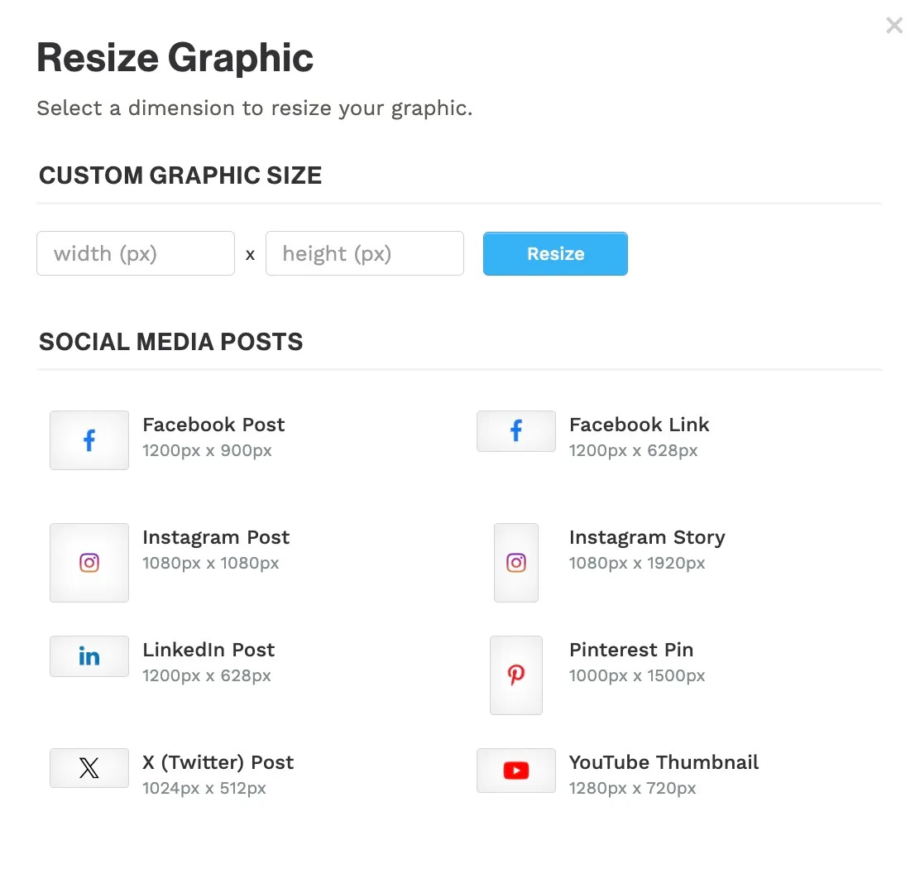Select the YouTube Thumbnail label
The image size is (920, 879).
click(x=664, y=762)
